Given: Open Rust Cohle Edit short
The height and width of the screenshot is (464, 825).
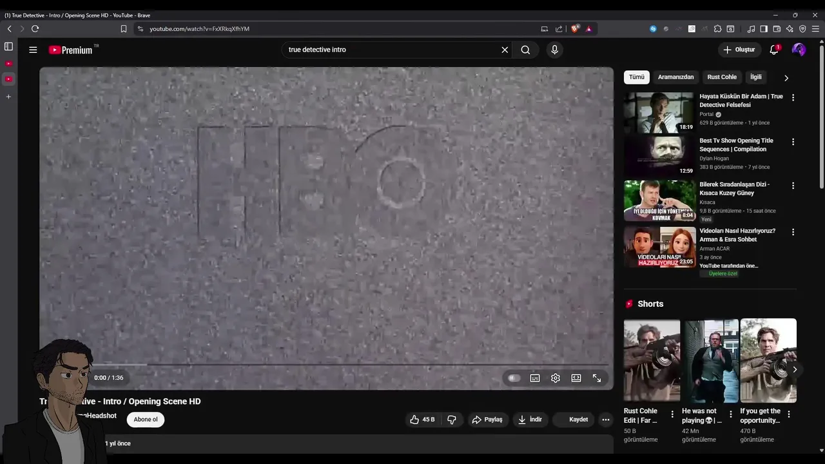Looking at the screenshot, I should coord(652,360).
